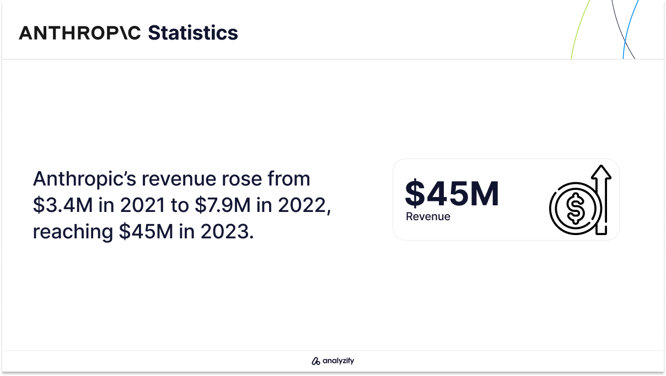The image size is (666, 376).
Task: Click the 'Revenue' label under $45M
Action: coord(428,217)
